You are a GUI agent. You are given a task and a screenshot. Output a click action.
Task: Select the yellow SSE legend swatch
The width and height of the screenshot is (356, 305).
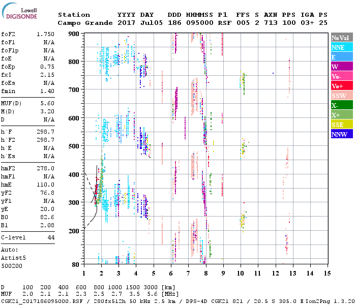[340, 125]
